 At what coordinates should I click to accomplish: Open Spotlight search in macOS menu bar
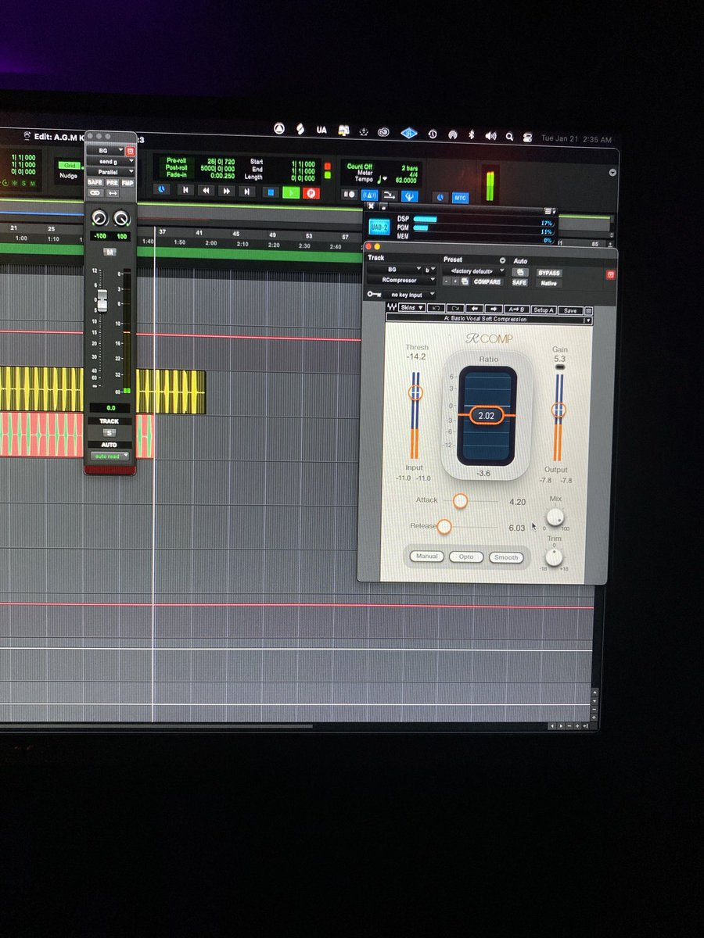click(x=509, y=136)
